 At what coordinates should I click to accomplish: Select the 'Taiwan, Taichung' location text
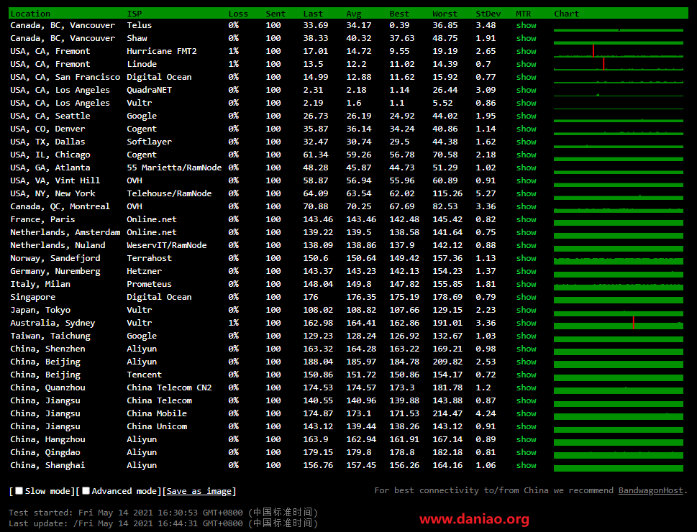click(50, 336)
